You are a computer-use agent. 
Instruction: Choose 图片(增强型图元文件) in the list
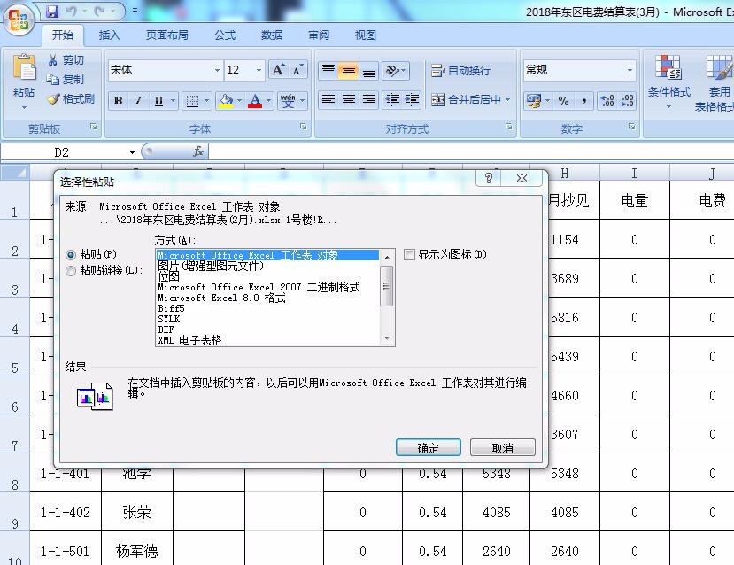click(211, 266)
